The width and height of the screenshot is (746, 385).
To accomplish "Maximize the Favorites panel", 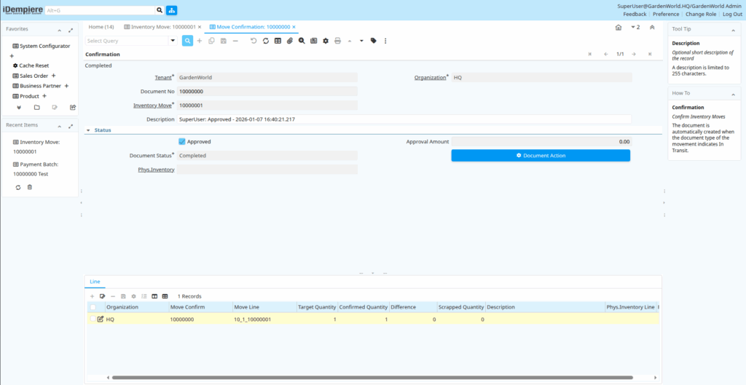I will tap(71, 29).
